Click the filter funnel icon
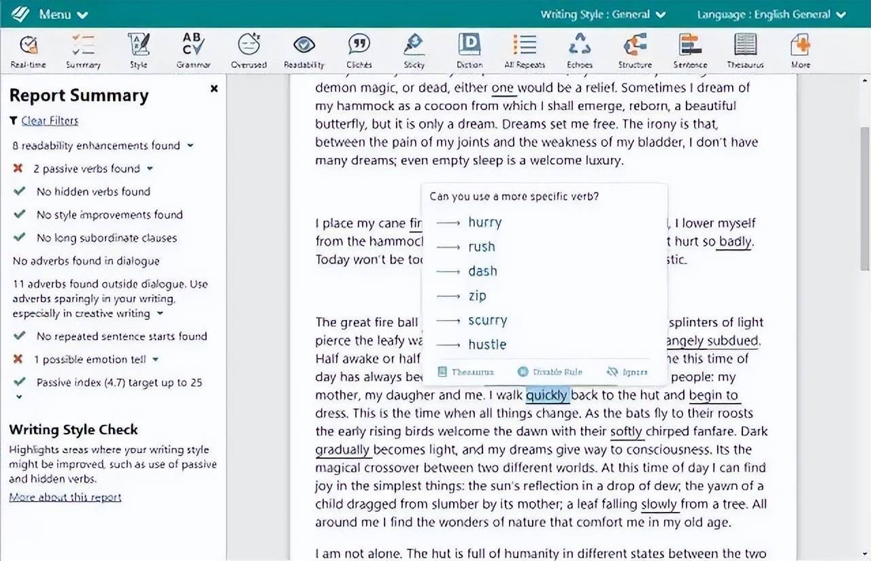Screen dimensions: 871x561 pos(13,121)
